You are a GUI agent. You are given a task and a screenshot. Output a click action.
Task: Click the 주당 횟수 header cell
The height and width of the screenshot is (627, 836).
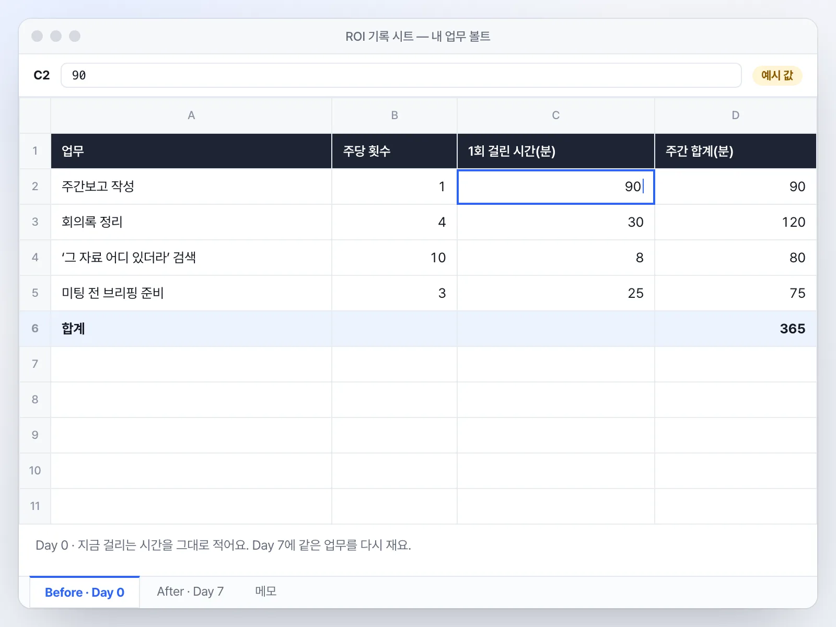tap(394, 151)
